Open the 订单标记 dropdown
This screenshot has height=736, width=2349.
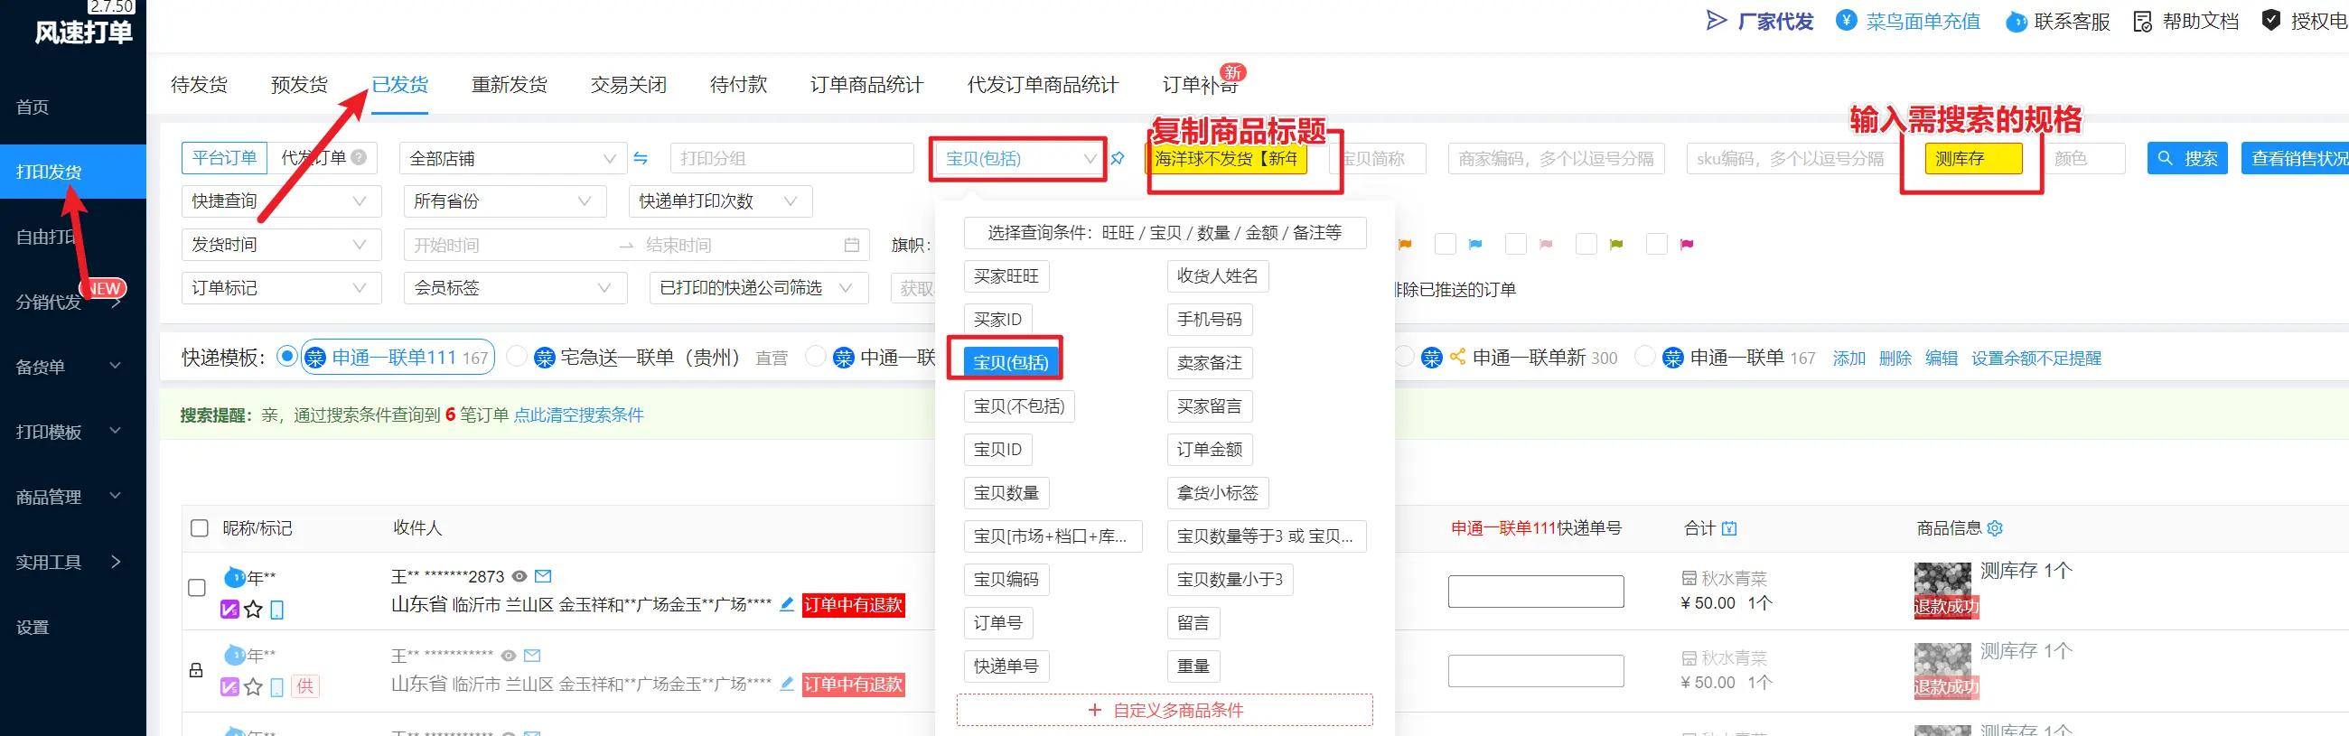coord(281,288)
